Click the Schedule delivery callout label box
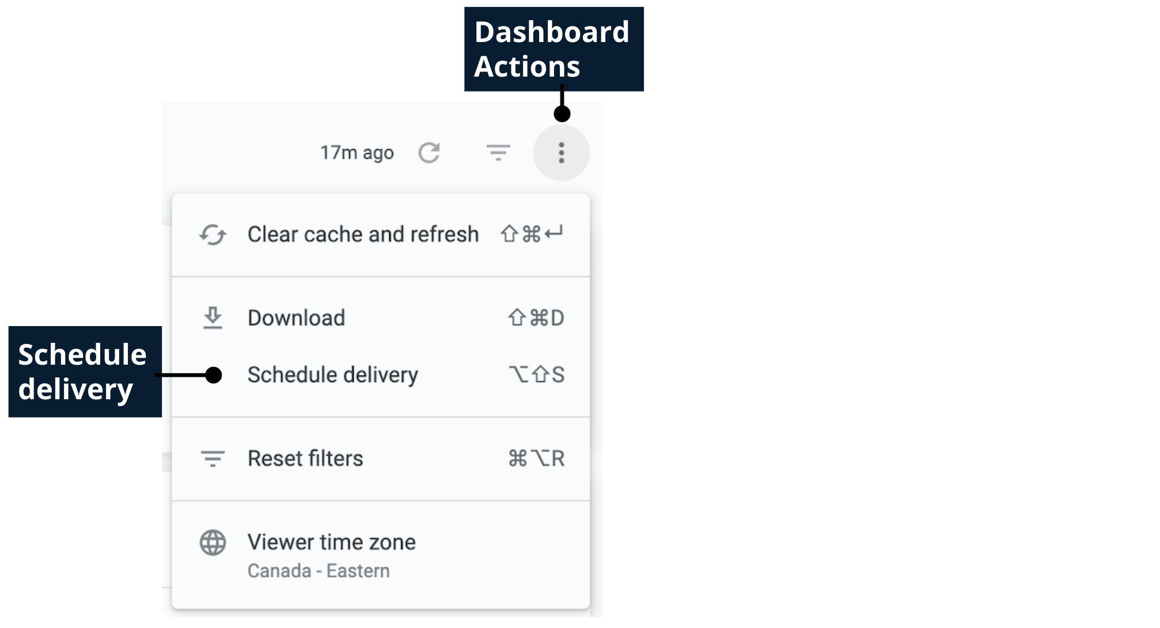This screenshot has width=1160, height=628. (x=85, y=372)
